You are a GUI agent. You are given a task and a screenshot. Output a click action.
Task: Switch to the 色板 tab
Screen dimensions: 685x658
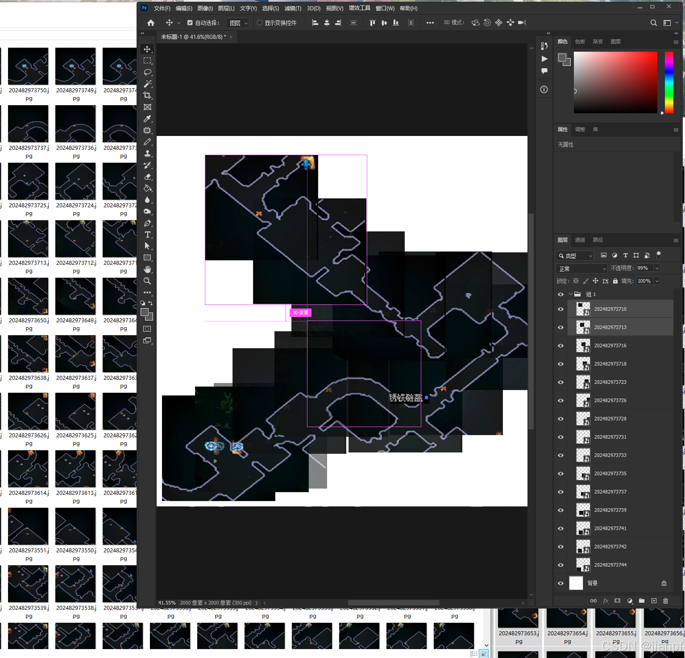pyautogui.click(x=580, y=41)
